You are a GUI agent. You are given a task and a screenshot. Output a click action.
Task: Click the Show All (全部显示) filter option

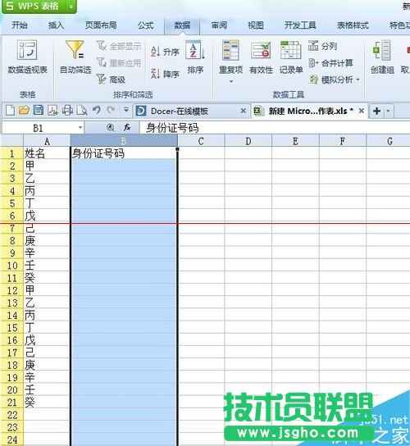[119, 46]
